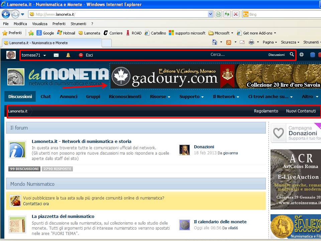Open the forum messages envelope icon
Viewport: 321px width, 241px height.
(56, 55)
